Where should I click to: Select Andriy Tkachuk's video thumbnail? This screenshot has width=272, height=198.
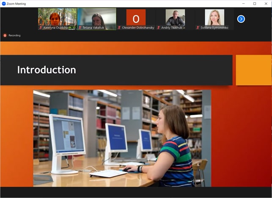[x=175, y=17]
